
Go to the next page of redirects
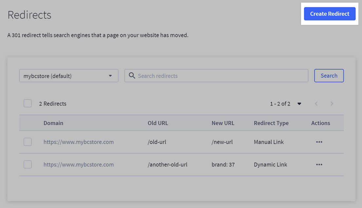[x=332, y=104]
